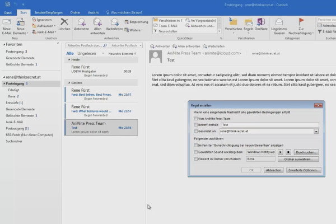The width and height of the screenshot is (336, 224).
Task: Open Neue Elemente in the ribbon
Action: 21,26
